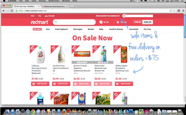Image resolution: width=186 pixels, height=115 pixels.
Task: Toggle the My List checkmark
Action: click(101, 22)
